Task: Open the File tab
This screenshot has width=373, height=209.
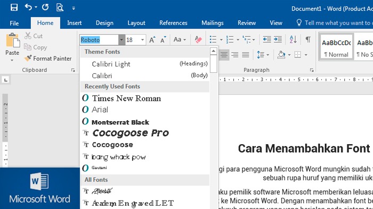Action: click(x=14, y=23)
